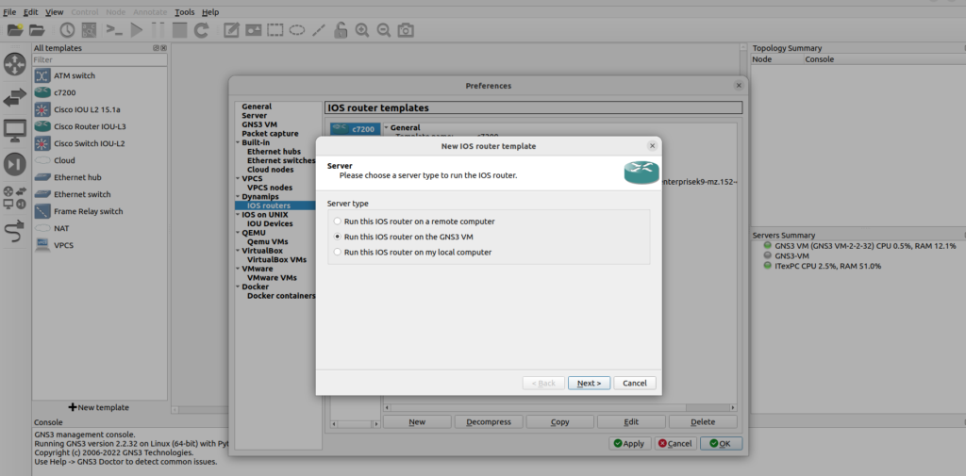Screen dimensions: 966x476
Task: Click the add a note toolbar icon
Action: pyautogui.click(x=231, y=30)
